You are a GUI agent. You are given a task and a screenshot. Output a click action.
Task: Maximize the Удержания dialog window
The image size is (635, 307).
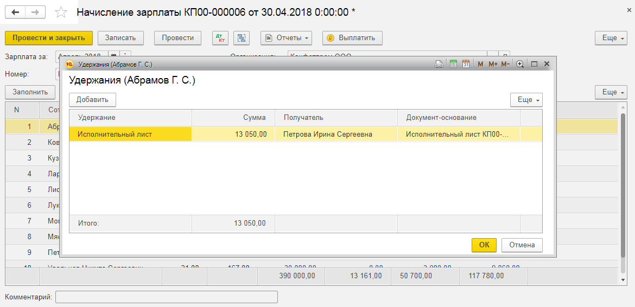(x=534, y=64)
